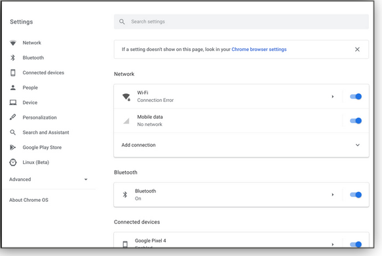
Task: Open Search and Assistant in sidebar
Action: tap(46, 133)
